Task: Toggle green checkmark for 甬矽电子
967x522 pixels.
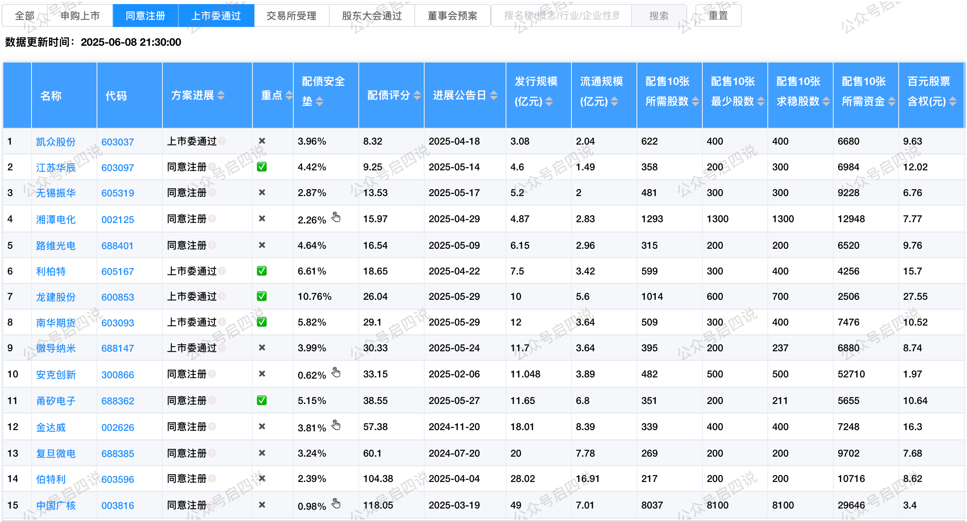Action: [x=262, y=400]
